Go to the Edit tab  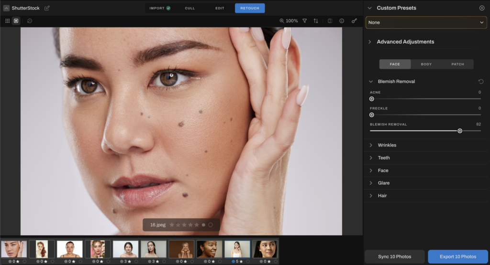point(220,8)
